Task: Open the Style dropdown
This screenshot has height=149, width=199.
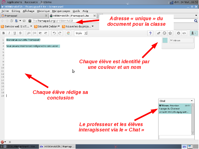Action: coord(81,33)
